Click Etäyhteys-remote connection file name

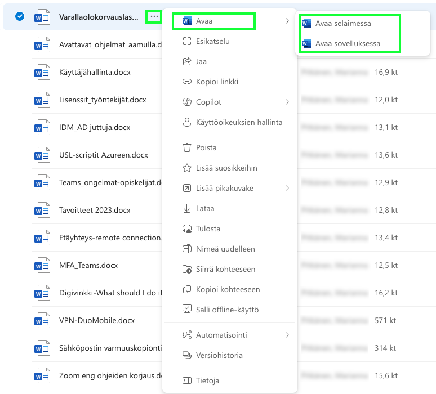pos(110,238)
